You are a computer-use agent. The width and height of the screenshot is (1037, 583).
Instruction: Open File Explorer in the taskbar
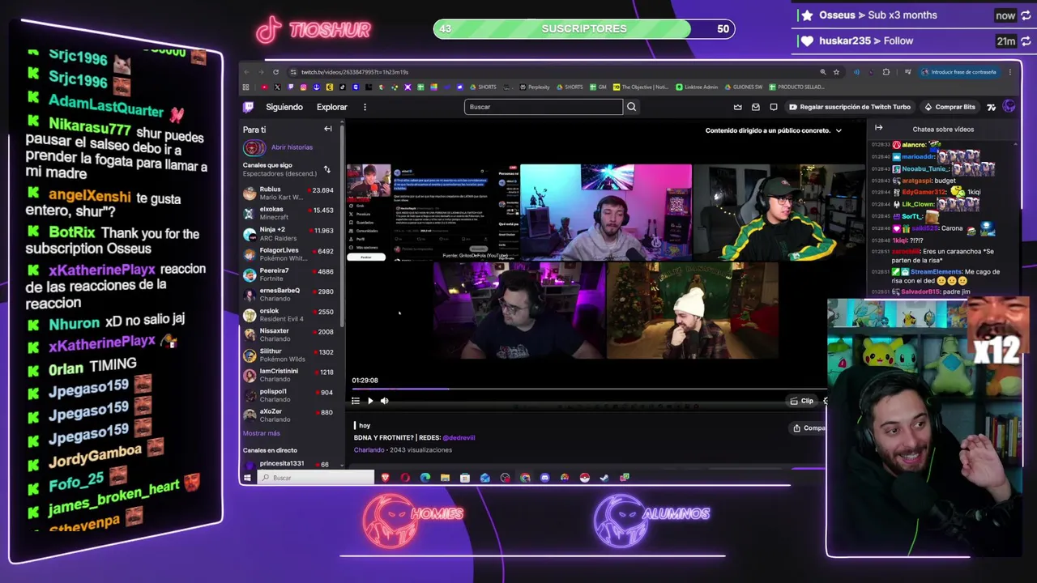tap(445, 478)
